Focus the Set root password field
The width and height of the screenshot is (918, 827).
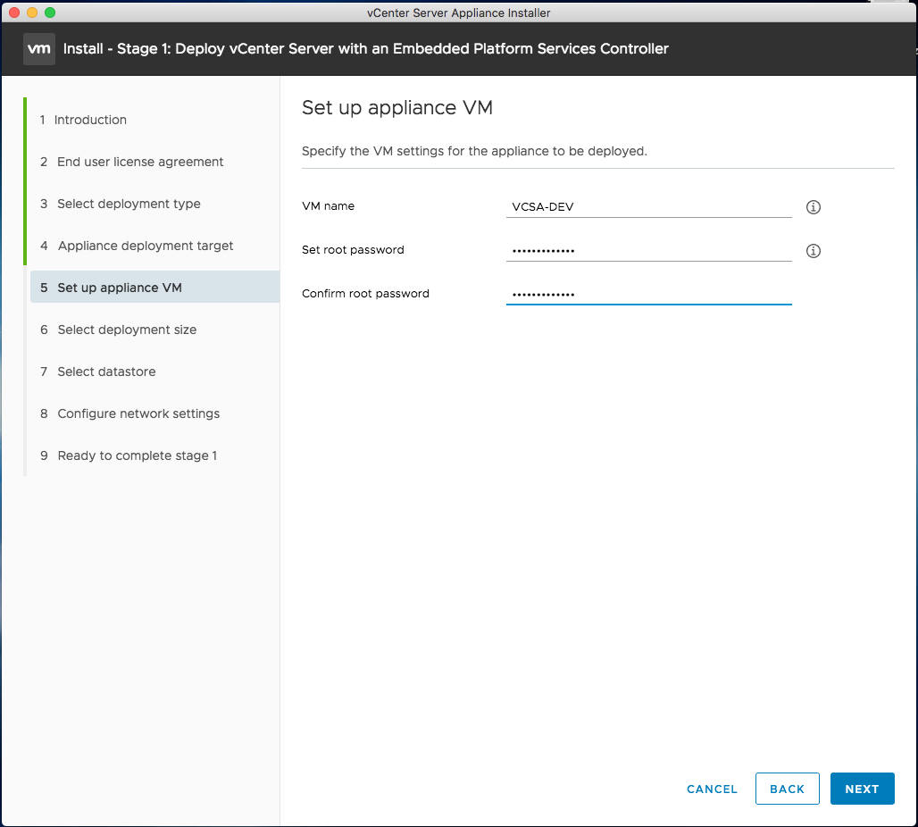point(648,250)
